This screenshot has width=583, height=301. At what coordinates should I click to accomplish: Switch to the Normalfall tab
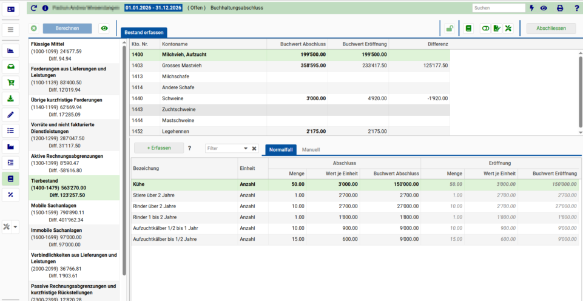click(x=281, y=149)
